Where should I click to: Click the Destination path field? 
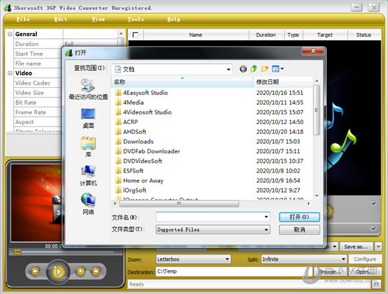coord(235,271)
